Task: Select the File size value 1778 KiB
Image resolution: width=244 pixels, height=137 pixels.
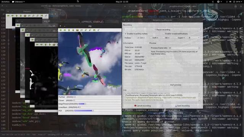Action: (x=138, y=66)
